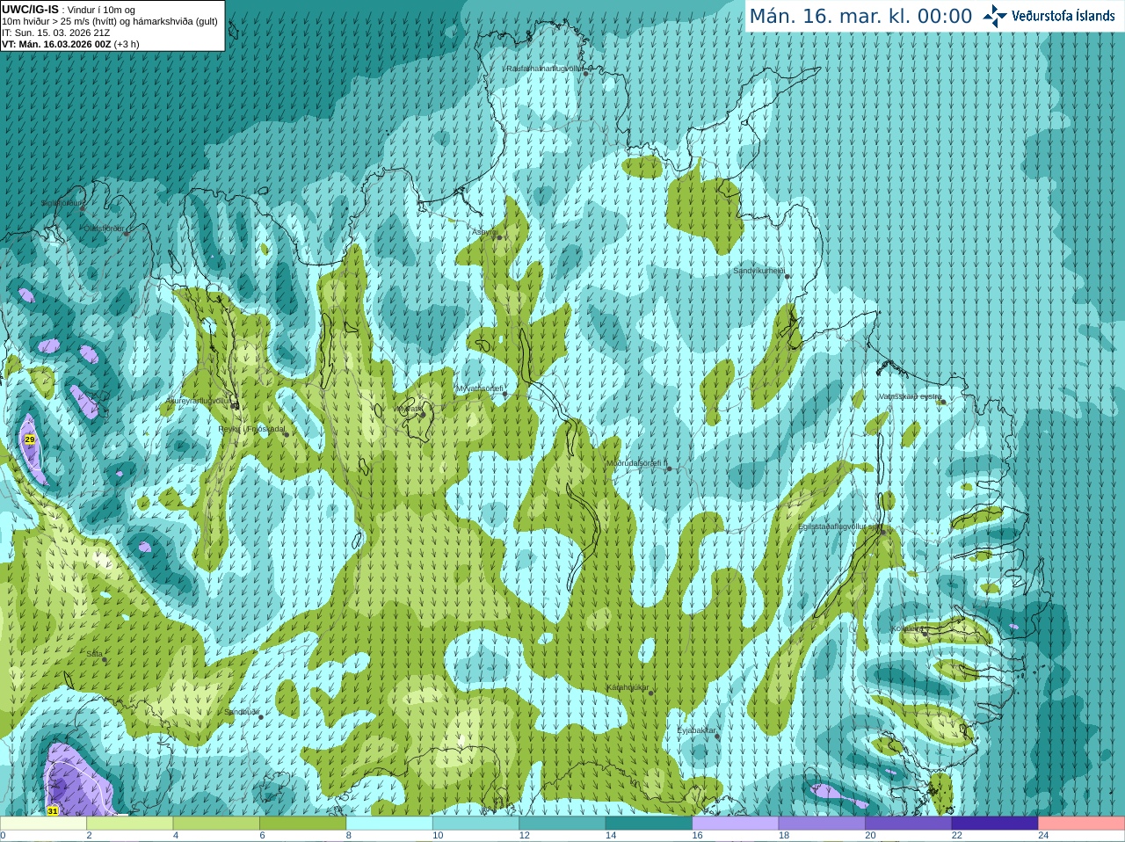Click the Sandbúðir station marker

[x=260, y=717]
